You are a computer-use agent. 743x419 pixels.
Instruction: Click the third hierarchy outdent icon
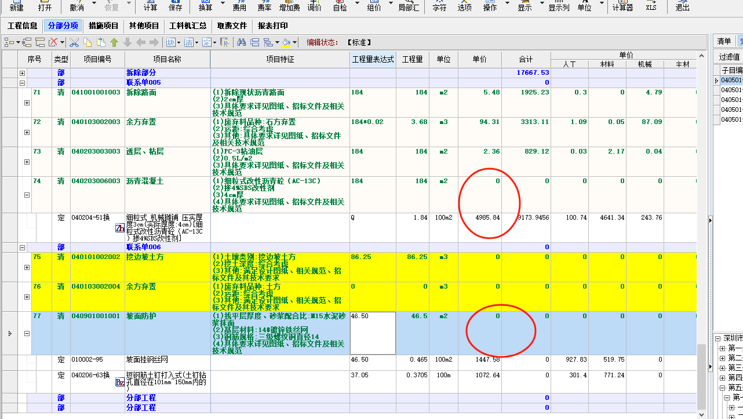pyautogui.click(x=40, y=42)
